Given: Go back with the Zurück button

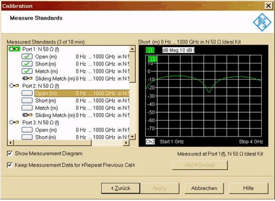Looking at the screenshot, I should point(121,188).
